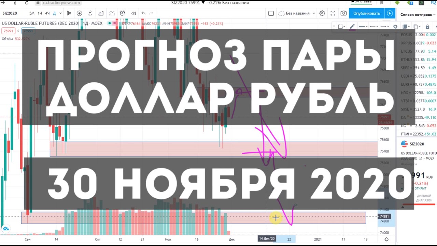Click the compare or add symbol plus icon

point(80,13)
